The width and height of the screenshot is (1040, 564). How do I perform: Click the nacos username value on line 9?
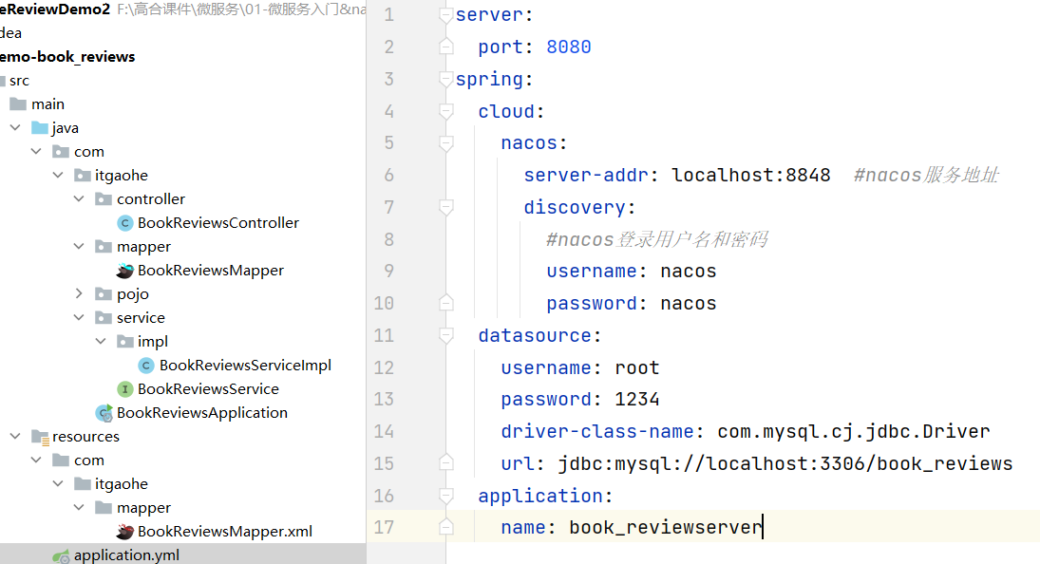click(x=688, y=271)
